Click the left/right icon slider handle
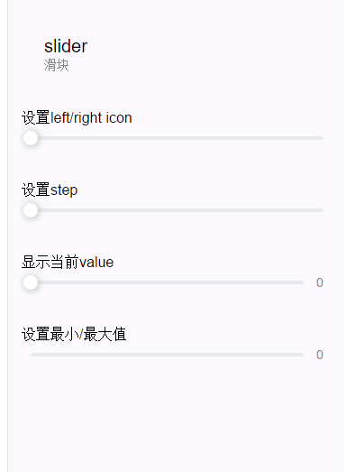 (x=31, y=138)
